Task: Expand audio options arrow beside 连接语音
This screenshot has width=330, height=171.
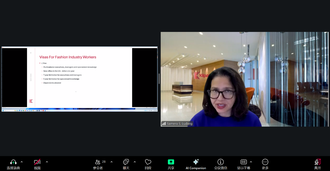Action: click(x=22, y=162)
